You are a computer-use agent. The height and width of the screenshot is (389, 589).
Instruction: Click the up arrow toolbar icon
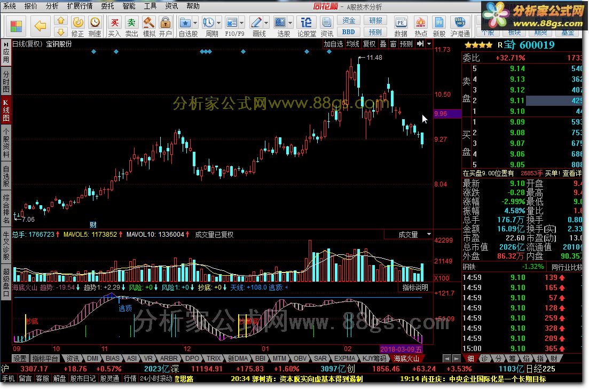coord(61,20)
